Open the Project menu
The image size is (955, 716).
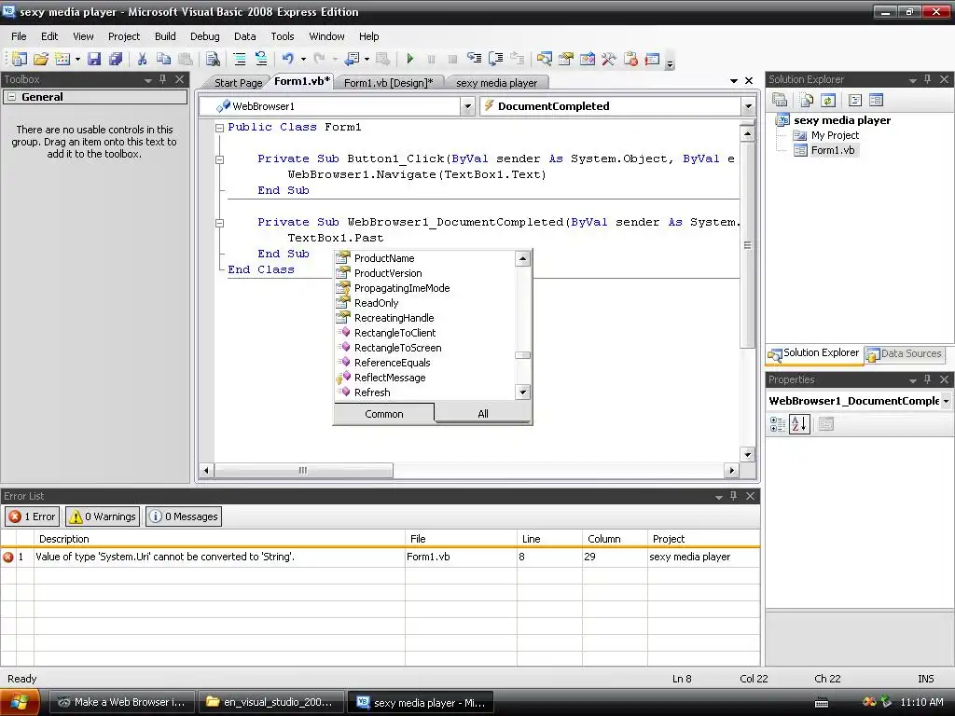(x=124, y=36)
